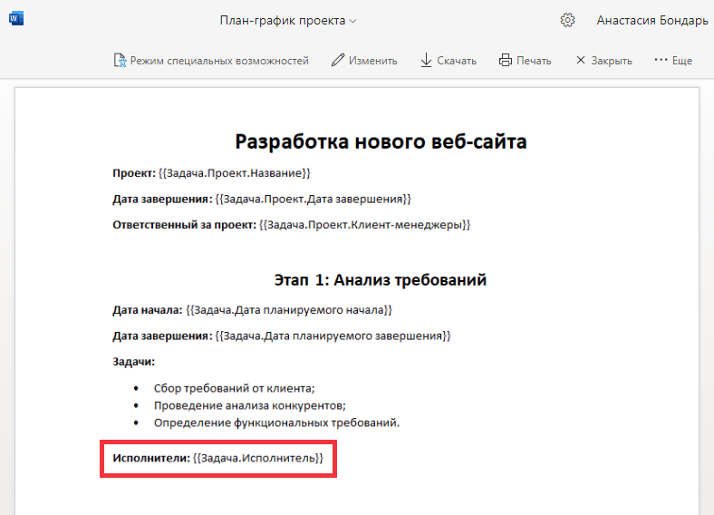
Task: Click the pencil edit icon
Action: (337, 60)
